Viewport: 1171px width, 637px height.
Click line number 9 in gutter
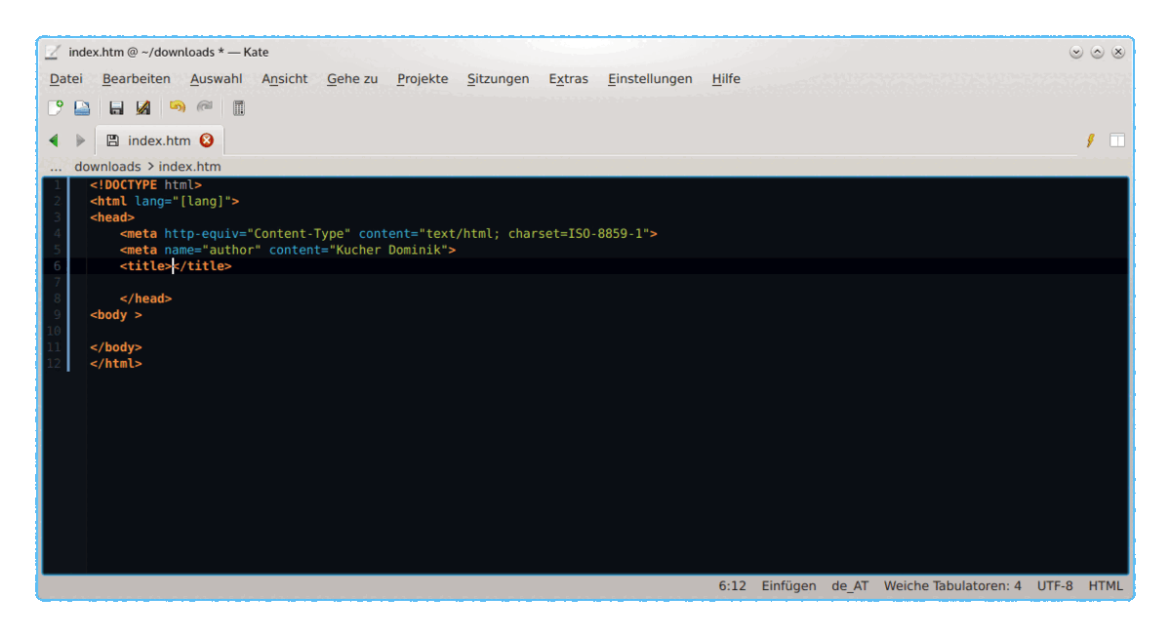pyautogui.click(x=57, y=314)
